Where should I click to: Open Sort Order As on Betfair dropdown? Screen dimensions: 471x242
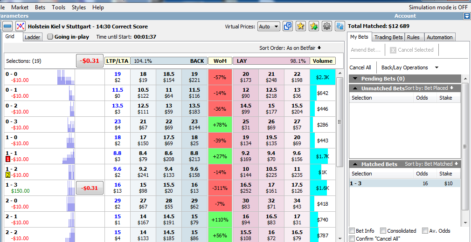tap(290, 47)
